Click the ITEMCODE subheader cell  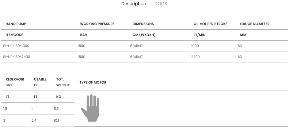tap(14, 35)
